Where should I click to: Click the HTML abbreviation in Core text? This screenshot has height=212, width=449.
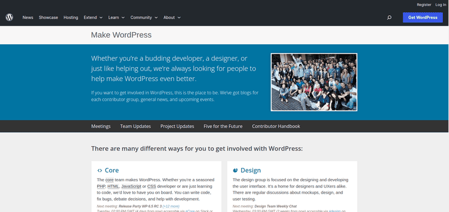pos(113,186)
